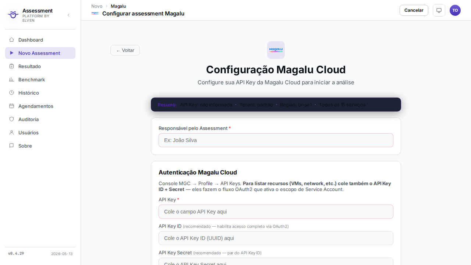Click the Resultado clipboard icon
This screenshot has height=265, width=471.
coord(11,66)
